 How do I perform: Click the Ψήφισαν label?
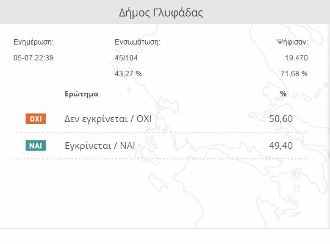[x=292, y=42]
